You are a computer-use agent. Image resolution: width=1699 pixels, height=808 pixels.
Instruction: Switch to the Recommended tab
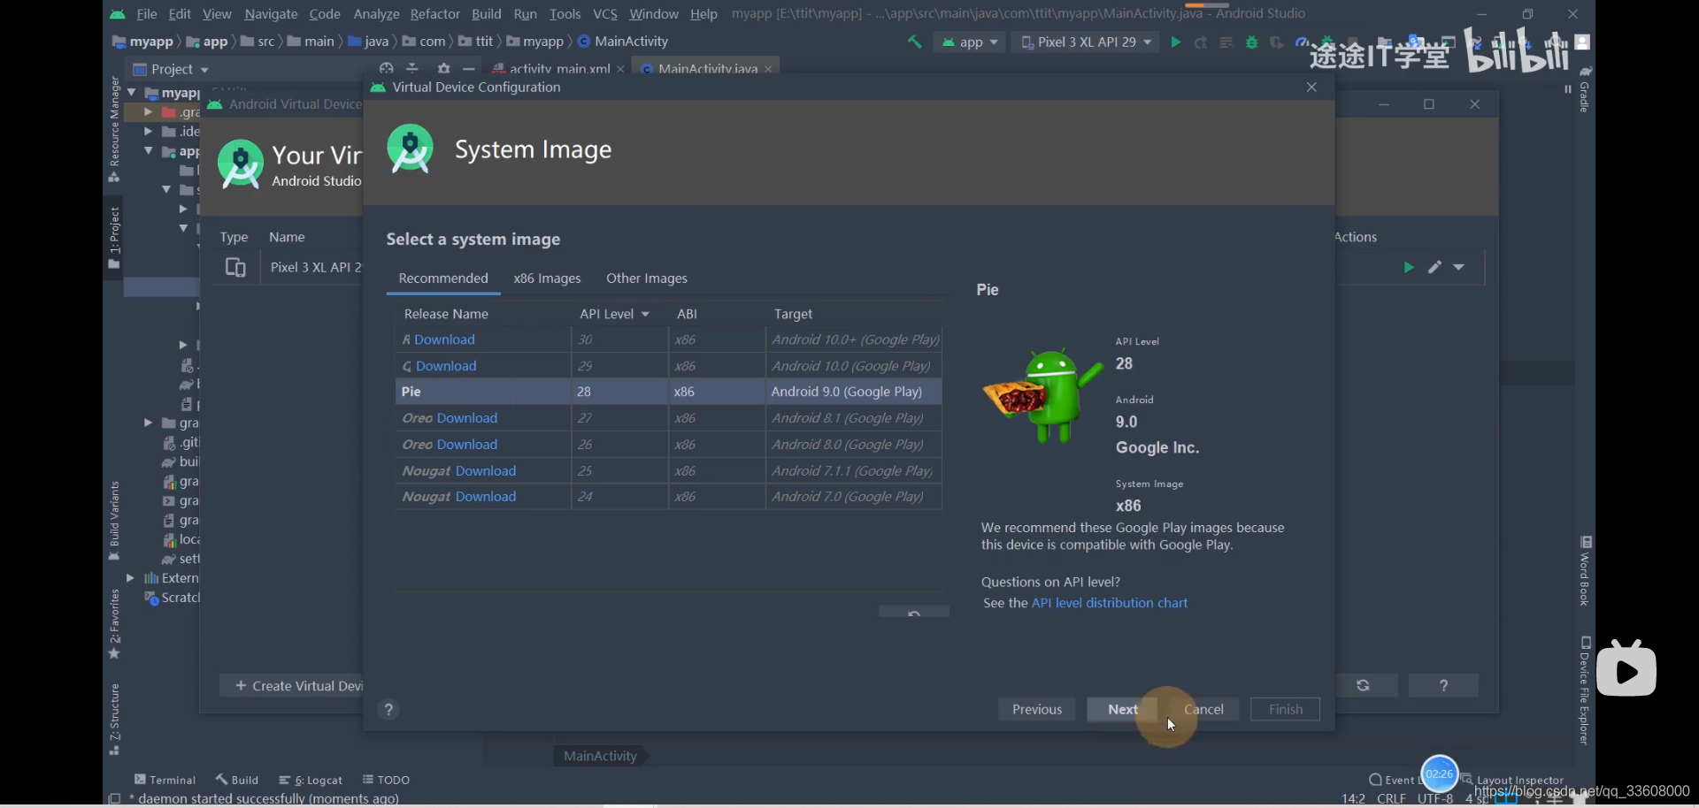click(443, 278)
